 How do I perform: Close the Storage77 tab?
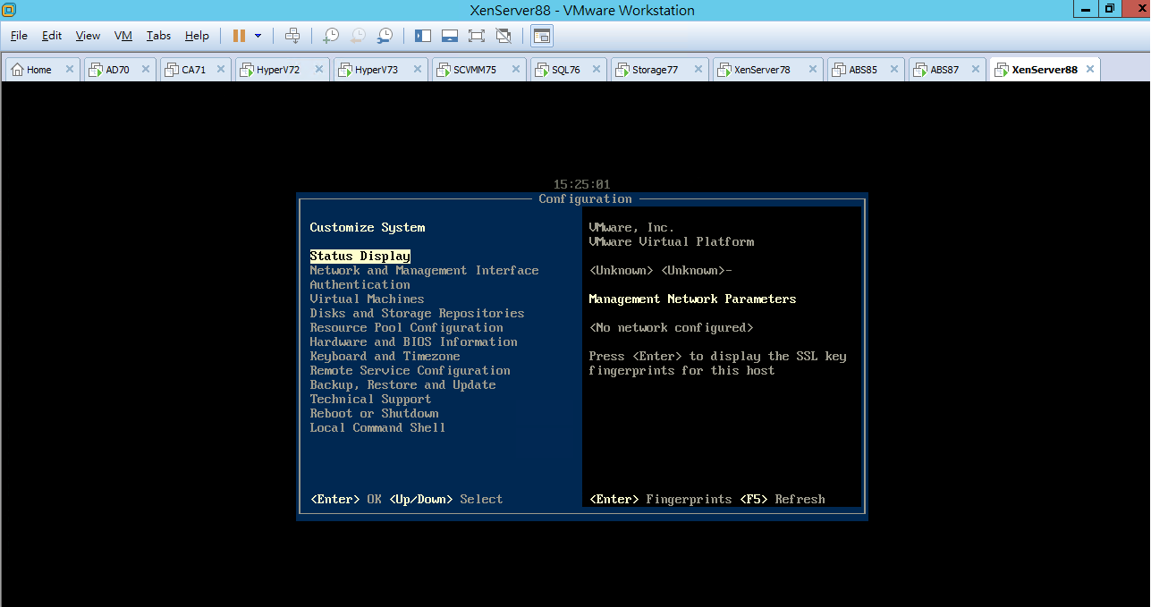point(698,70)
